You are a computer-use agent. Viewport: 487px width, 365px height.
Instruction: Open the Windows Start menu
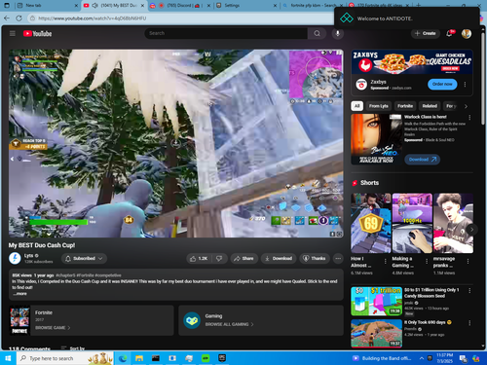coord(8,358)
